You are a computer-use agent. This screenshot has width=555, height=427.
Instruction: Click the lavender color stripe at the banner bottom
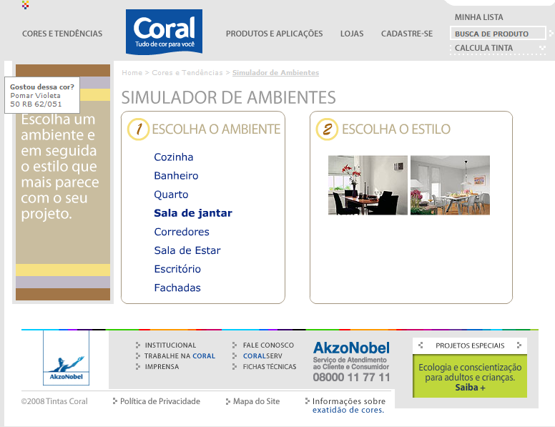click(63, 283)
